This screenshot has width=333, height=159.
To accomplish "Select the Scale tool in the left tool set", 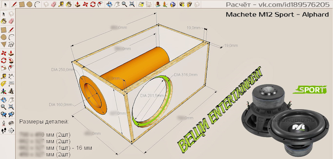I will (x=3, y=68).
